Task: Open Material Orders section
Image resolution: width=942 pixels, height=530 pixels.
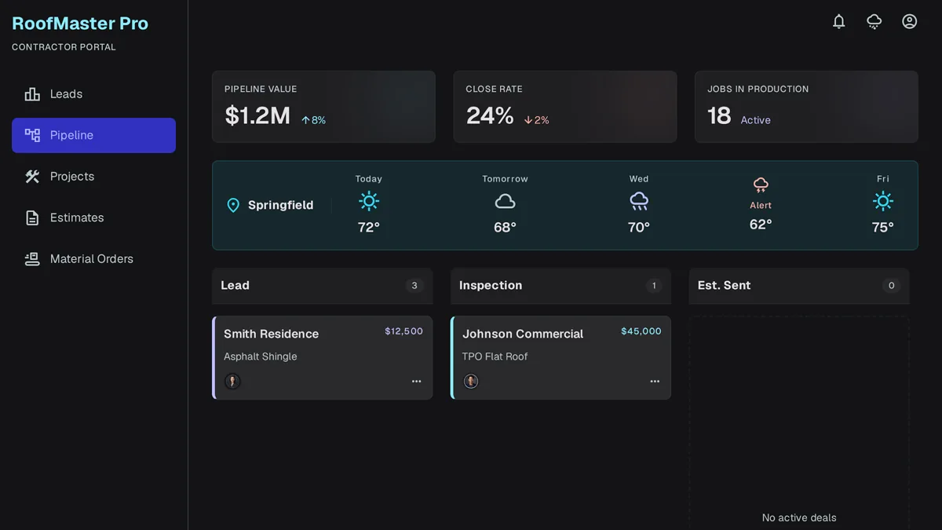Action: [x=93, y=259]
